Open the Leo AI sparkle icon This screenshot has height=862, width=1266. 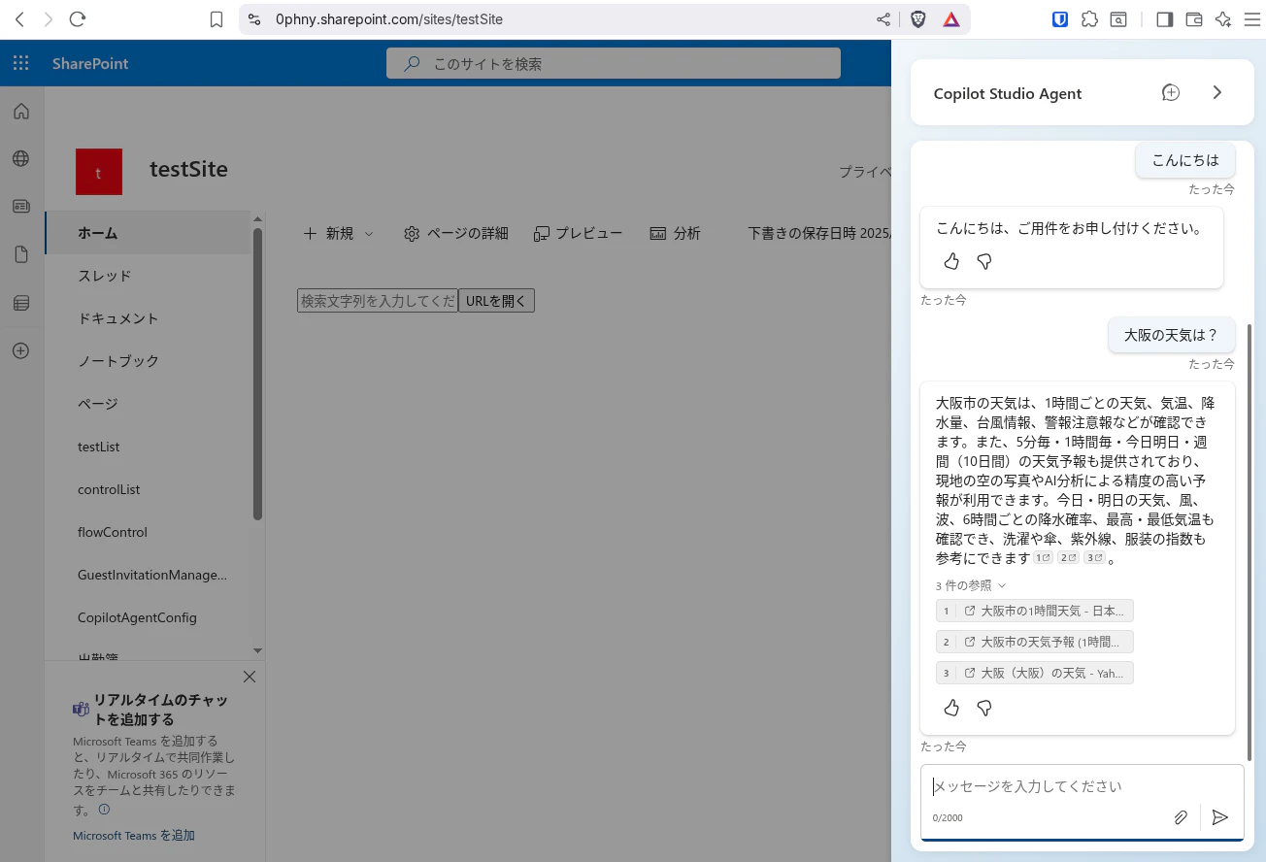point(1223,19)
